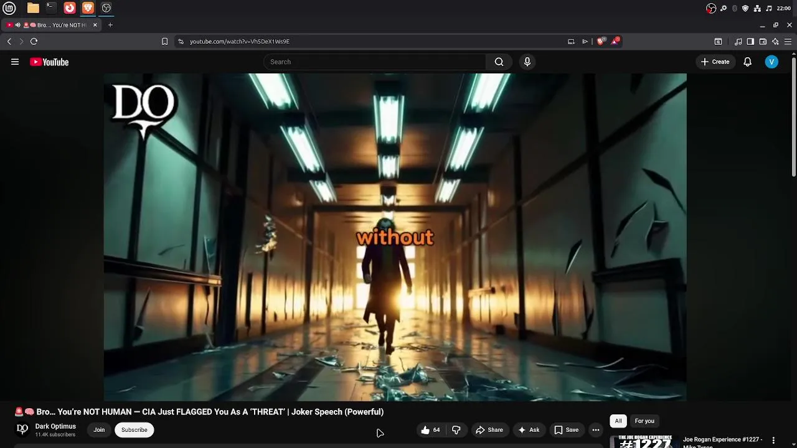The height and width of the screenshot is (448, 797).
Task: Click the address bar URL
Action: click(x=240, y=41)
